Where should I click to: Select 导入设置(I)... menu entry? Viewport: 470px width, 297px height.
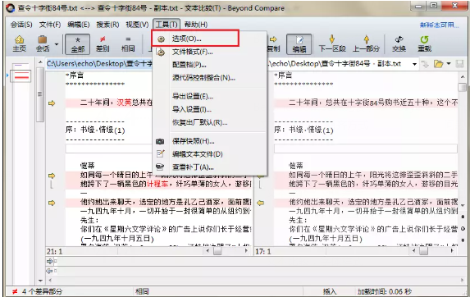pyautogui.click(x=209, y=109)
